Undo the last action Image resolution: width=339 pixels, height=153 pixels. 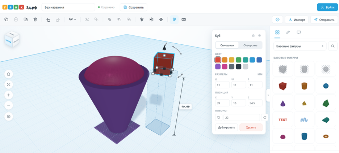[49, 20]
